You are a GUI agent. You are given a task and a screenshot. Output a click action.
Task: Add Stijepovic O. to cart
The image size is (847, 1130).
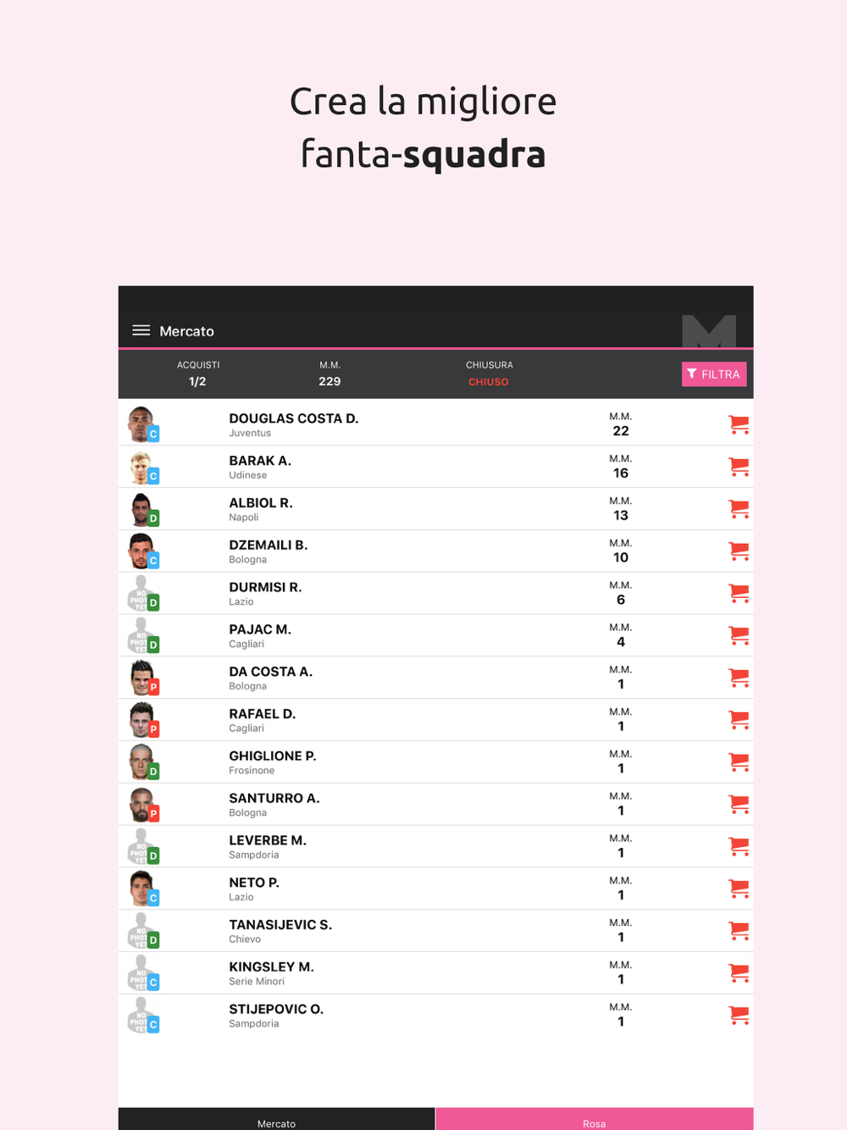739,1015
